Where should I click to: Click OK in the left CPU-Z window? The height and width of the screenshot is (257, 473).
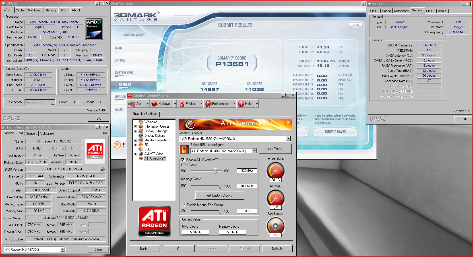pyautogui.click(x=98, y=118)
